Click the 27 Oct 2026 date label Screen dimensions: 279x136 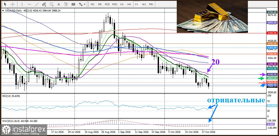pos(209,132)
